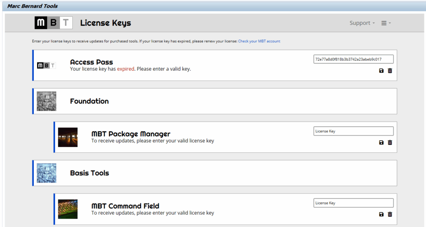Image resolution: width=426 pixels, height=227 pixels.
Task: Delete the MBT Command Field license key
Action: [390, 215]
